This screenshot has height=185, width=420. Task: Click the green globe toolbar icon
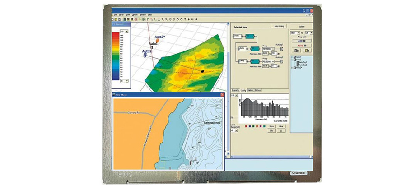pos(143,19)
